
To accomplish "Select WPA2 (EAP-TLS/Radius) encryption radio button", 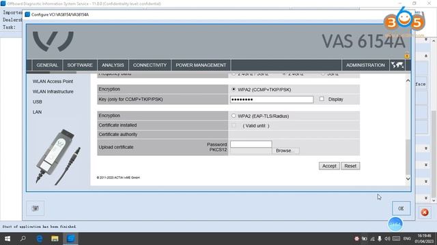I will (x=234, y=116).
